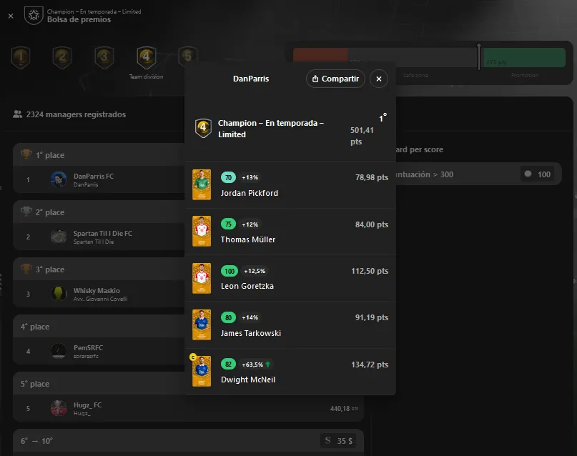The image size is (577, 456).
Task: Click the DanParris FC avatar
Action: 59,179
